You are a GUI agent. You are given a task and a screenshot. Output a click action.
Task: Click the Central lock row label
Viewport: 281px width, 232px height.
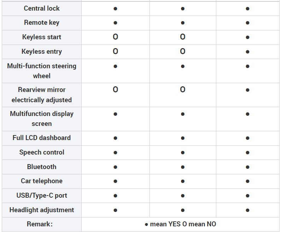(x=42, y=8)
